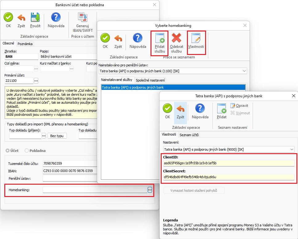Open Nápověda in Tatra banka window
The height and width of the screenshot is (239, 298).
click(200, 111)
